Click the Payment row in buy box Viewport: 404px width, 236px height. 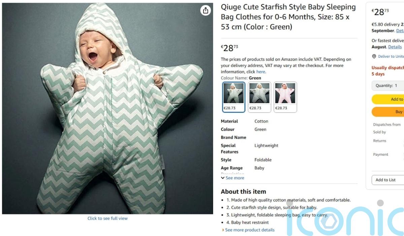point(380,155)
